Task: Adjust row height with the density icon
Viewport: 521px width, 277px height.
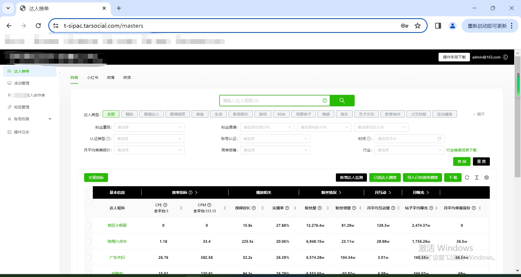Action: tap(477, 178)
